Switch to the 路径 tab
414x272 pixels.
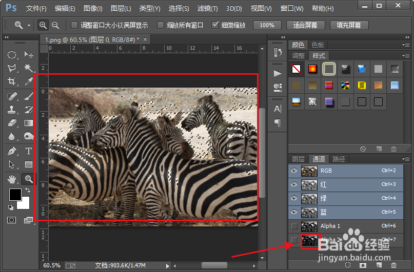(339, 159)
